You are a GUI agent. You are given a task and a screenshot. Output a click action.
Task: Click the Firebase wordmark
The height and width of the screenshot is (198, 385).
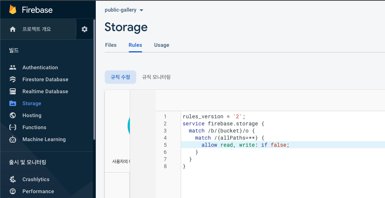(37, 10)
